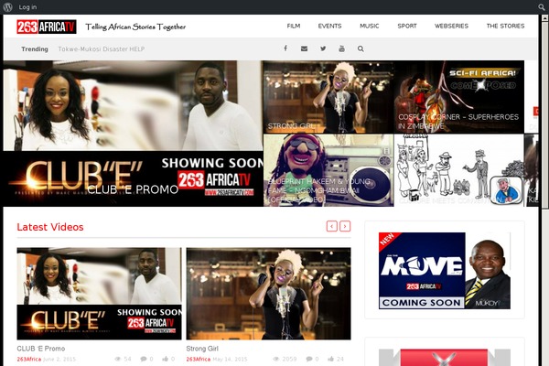Click likes thumb icon for CLUB 'E Promo

(x=166, y=359)
